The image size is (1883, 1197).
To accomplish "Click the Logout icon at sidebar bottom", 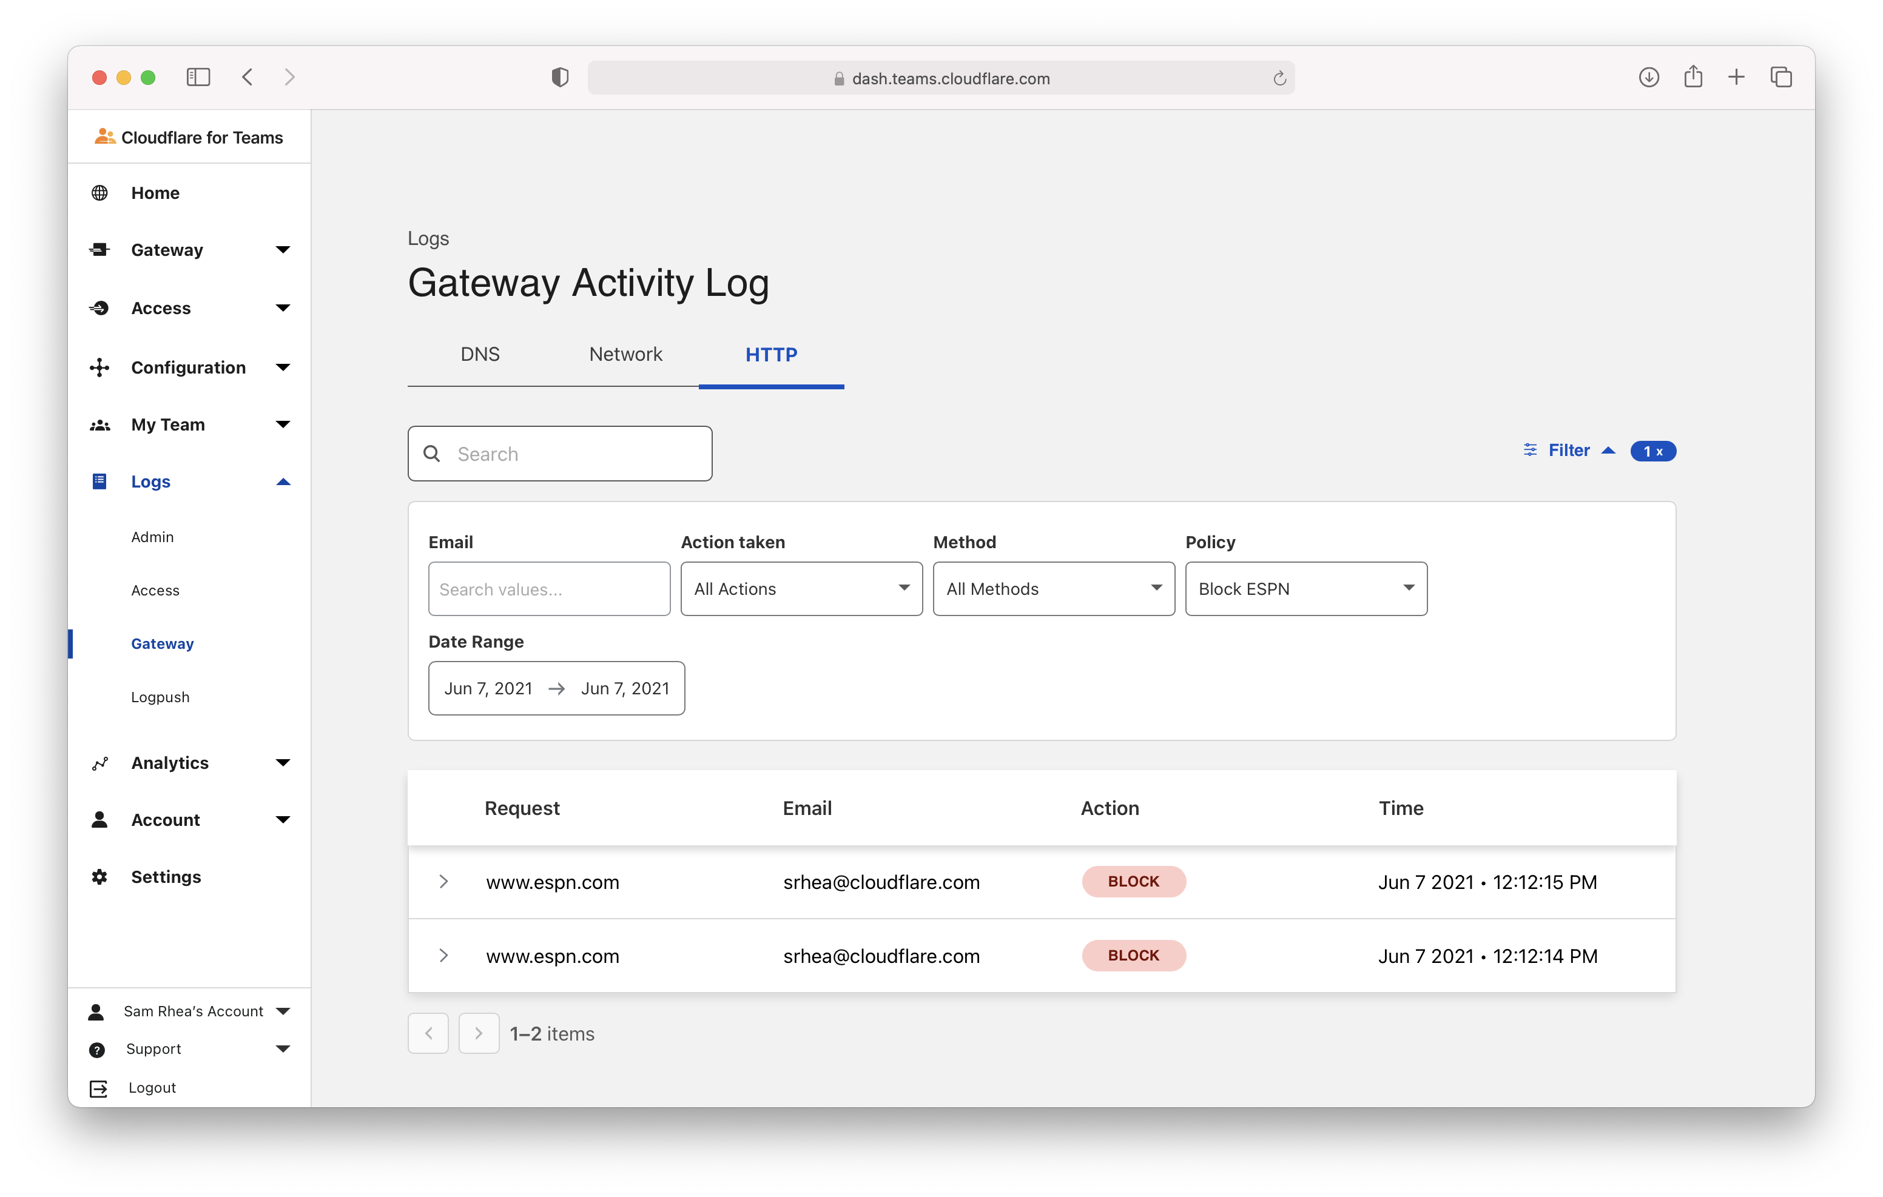I will pyautogui.click(x=98, y=1087).
